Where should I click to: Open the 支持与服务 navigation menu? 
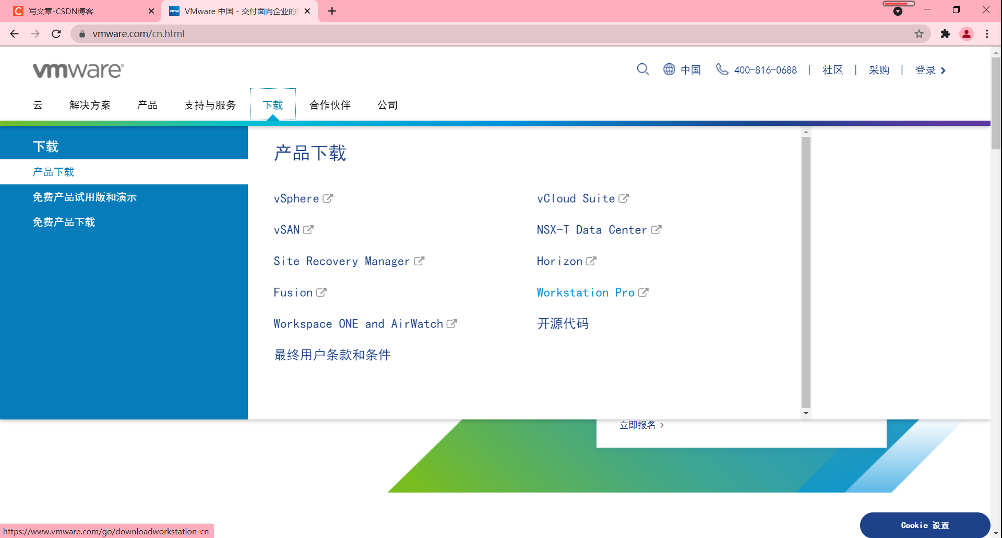[210, 105]
